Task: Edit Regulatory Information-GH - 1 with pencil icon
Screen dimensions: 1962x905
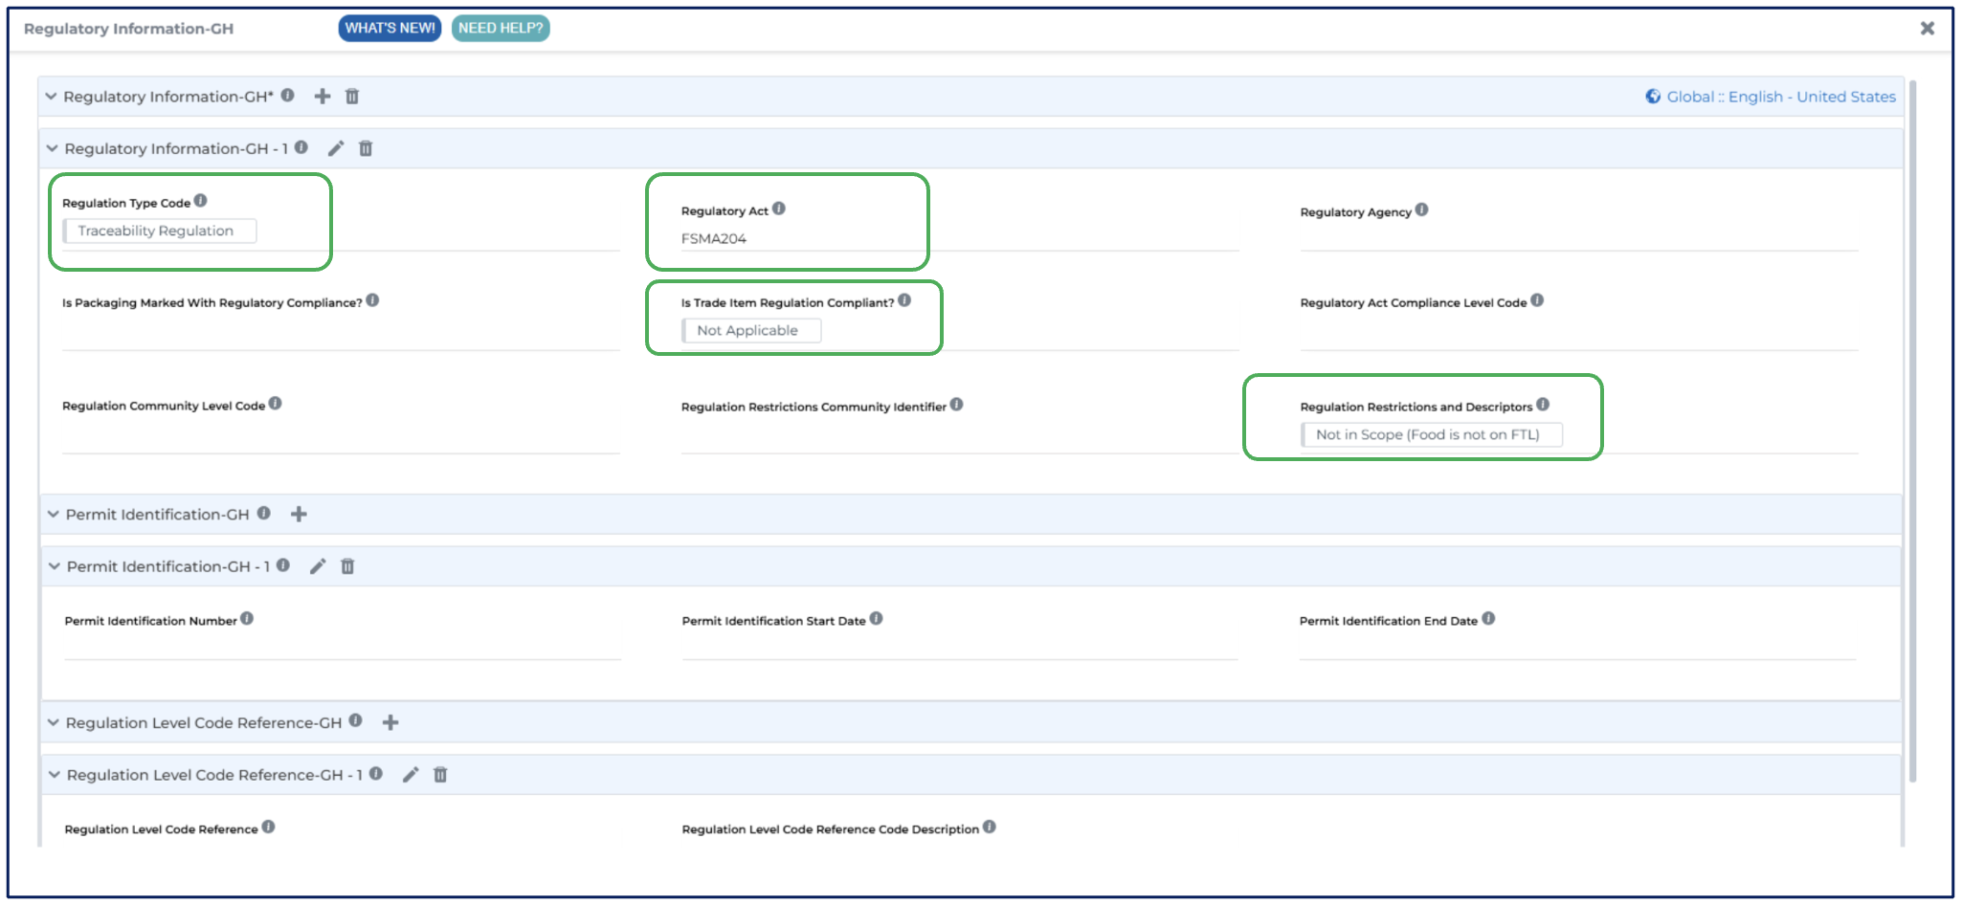Action: (x=336, y=148)
